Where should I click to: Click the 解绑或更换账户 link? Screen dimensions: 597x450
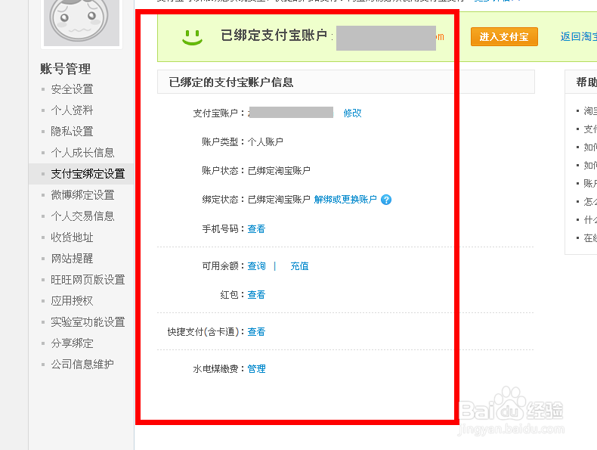345,200
